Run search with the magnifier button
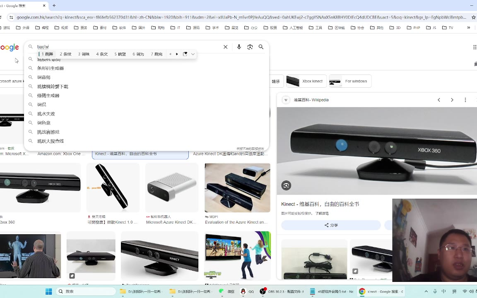 tap(261, 47)
